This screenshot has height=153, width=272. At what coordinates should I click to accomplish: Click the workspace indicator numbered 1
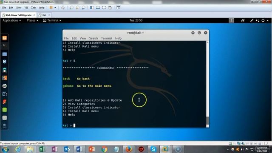[231, 20]
